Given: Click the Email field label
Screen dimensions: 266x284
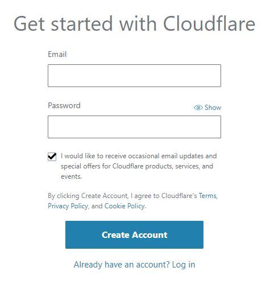Looking at the screenshot, I should [57, 54].
